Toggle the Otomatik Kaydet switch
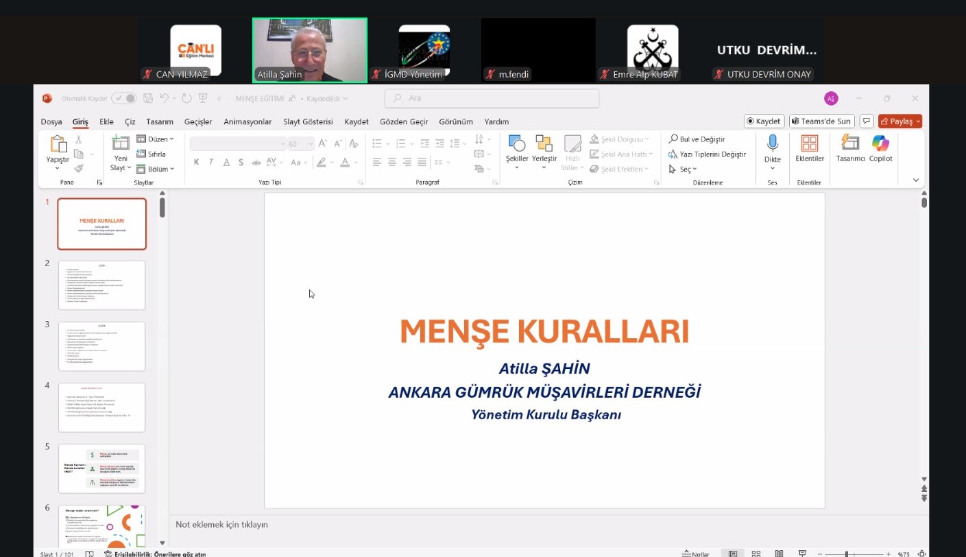The width and height of the screenshot is (966, 557). 123,99
